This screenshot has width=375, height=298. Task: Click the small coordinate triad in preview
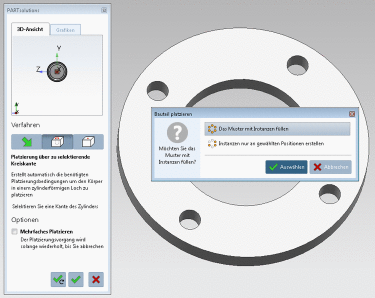click(16, 108)
